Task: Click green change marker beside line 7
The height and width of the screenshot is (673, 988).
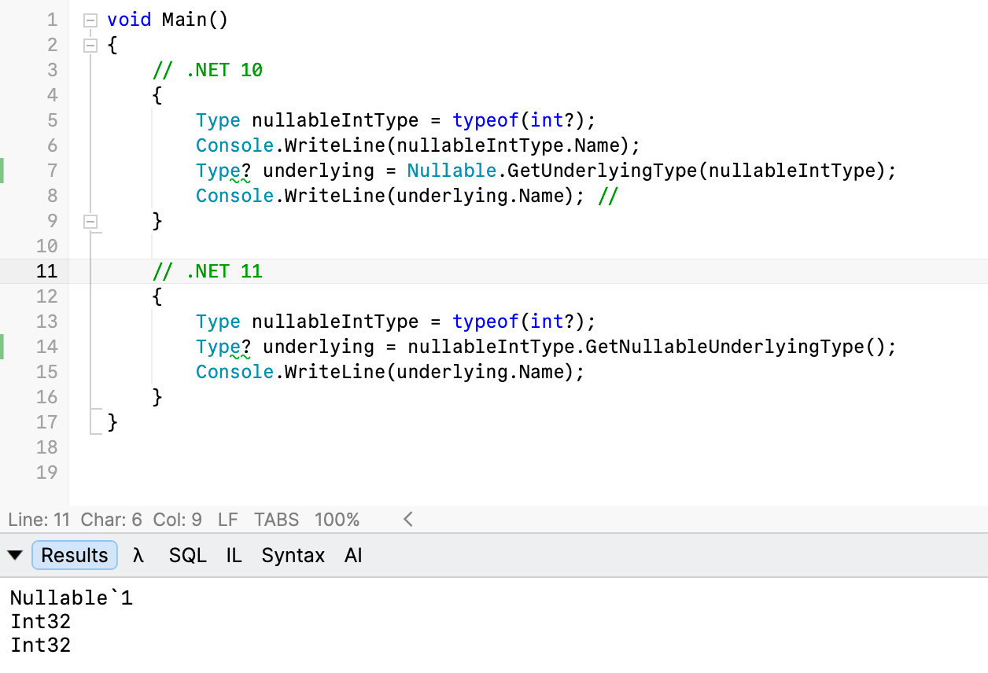Action: click(2, 171)
